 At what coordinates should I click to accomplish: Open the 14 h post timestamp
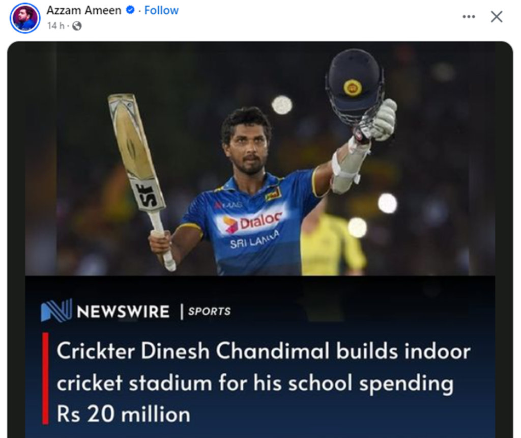click(55, 25)
